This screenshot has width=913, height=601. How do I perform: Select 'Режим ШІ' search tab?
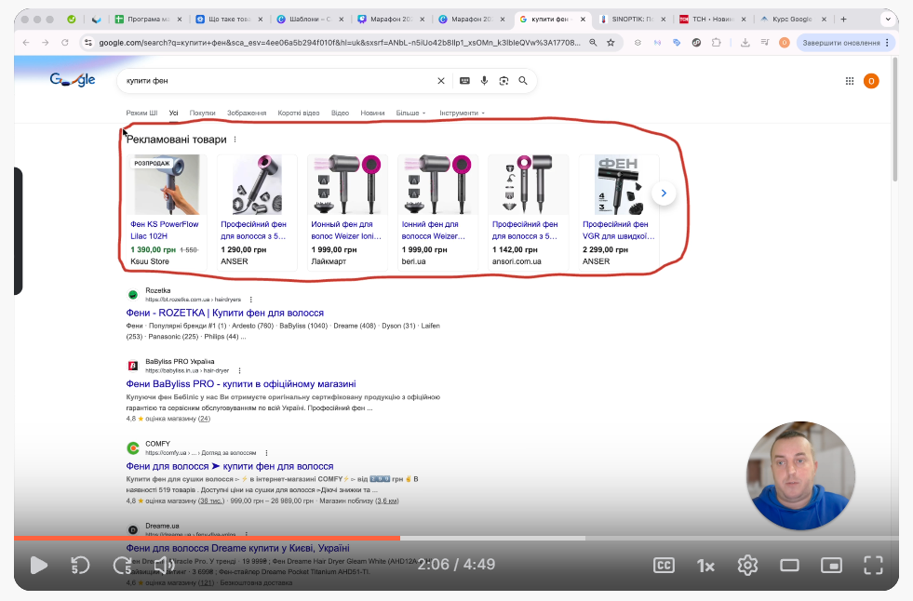141,113
